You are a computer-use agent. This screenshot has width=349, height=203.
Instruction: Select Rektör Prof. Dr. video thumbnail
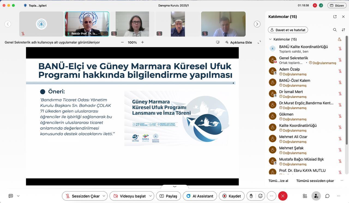[87, 24]
